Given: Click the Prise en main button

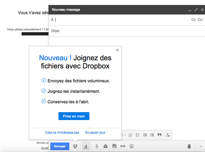Looking at the screenshot, I should (74, 116).
